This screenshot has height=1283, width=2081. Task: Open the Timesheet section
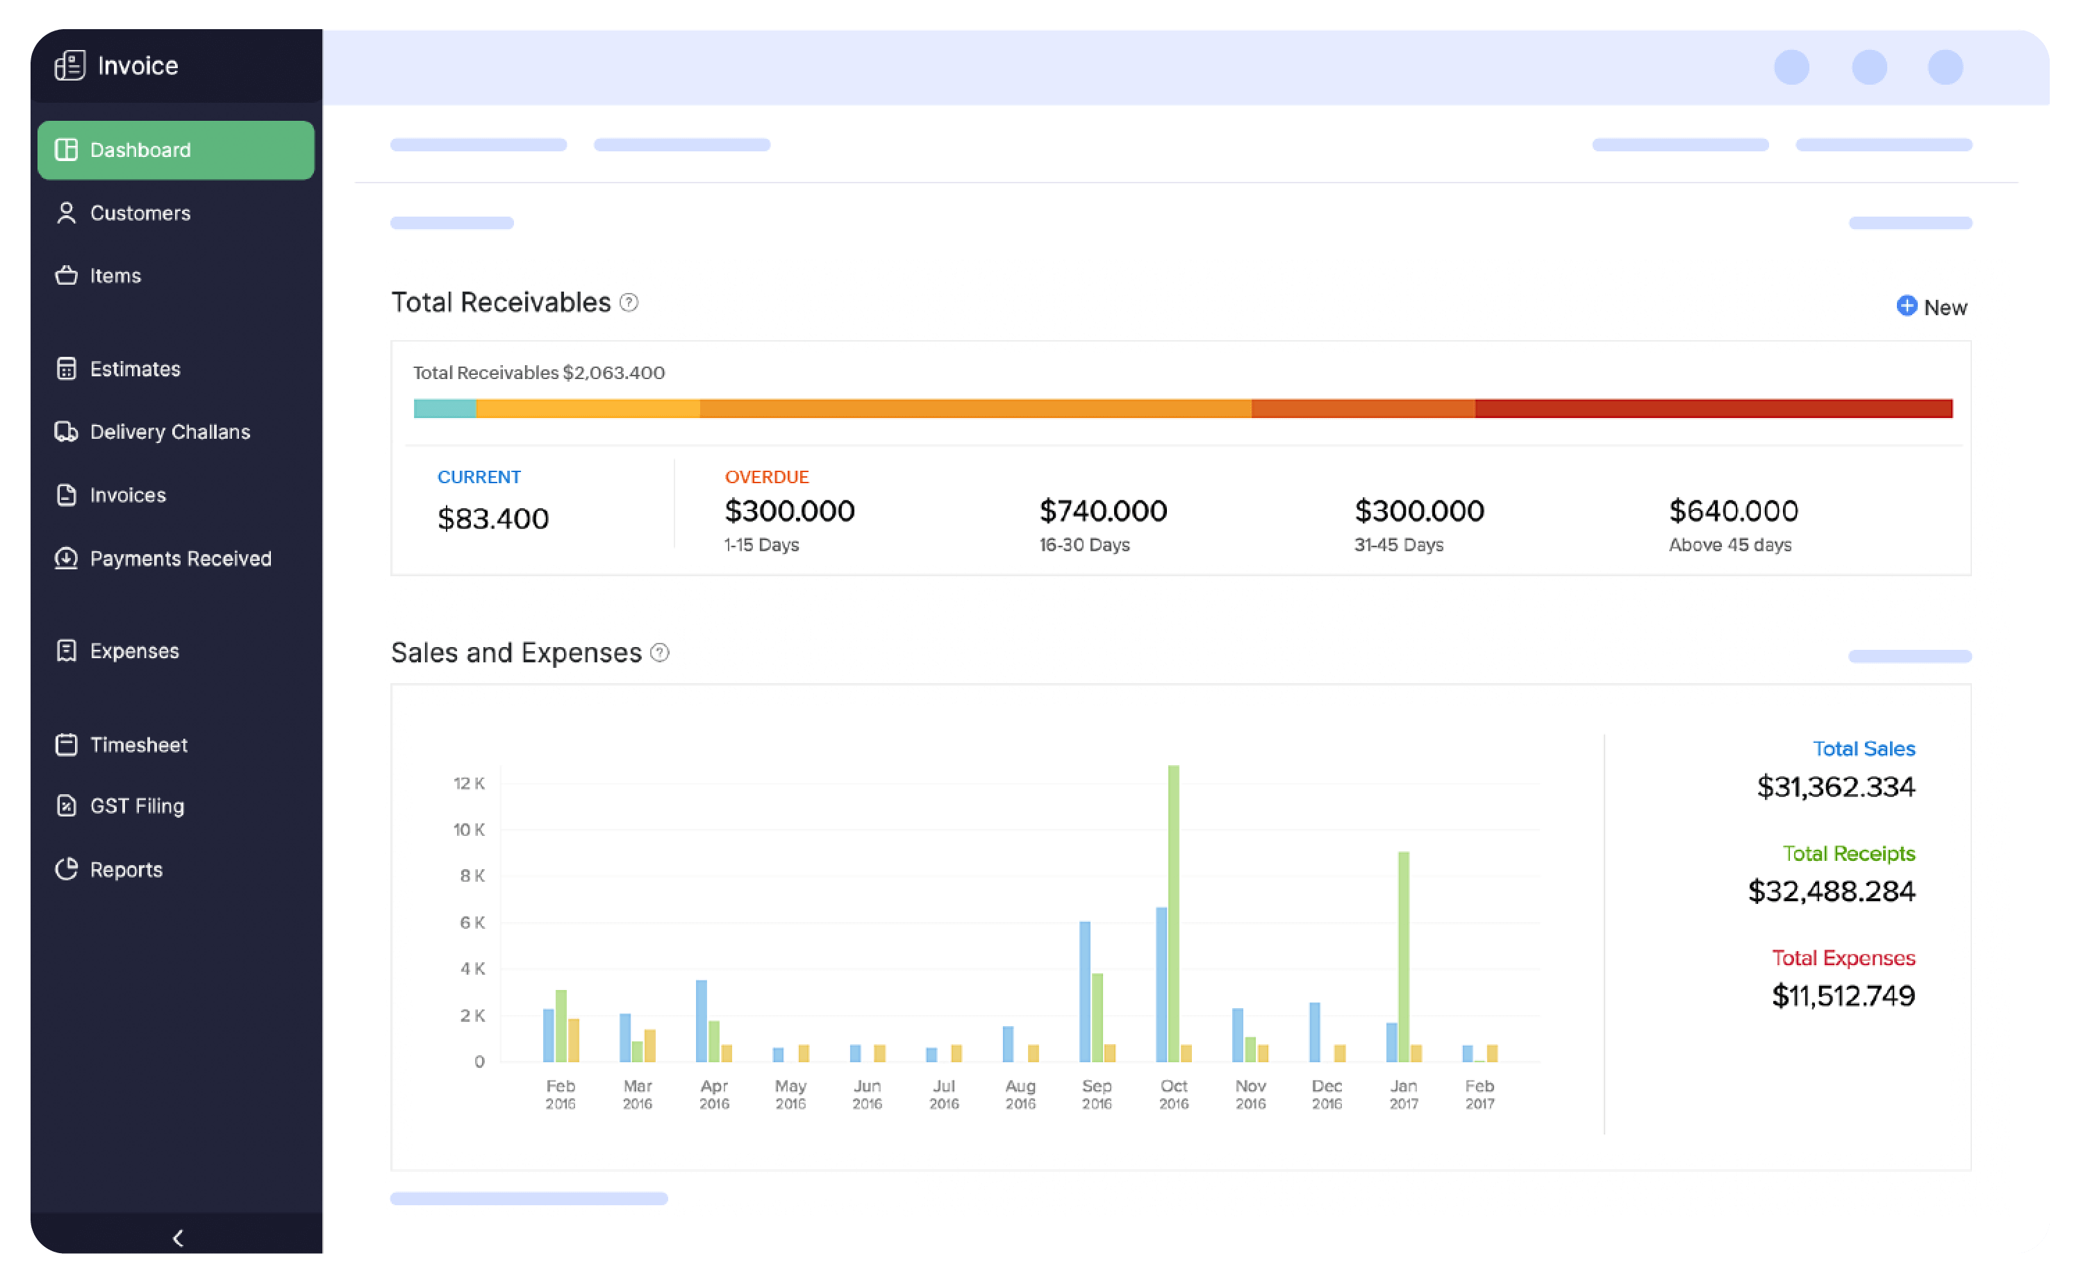click(x=138, y=744)
